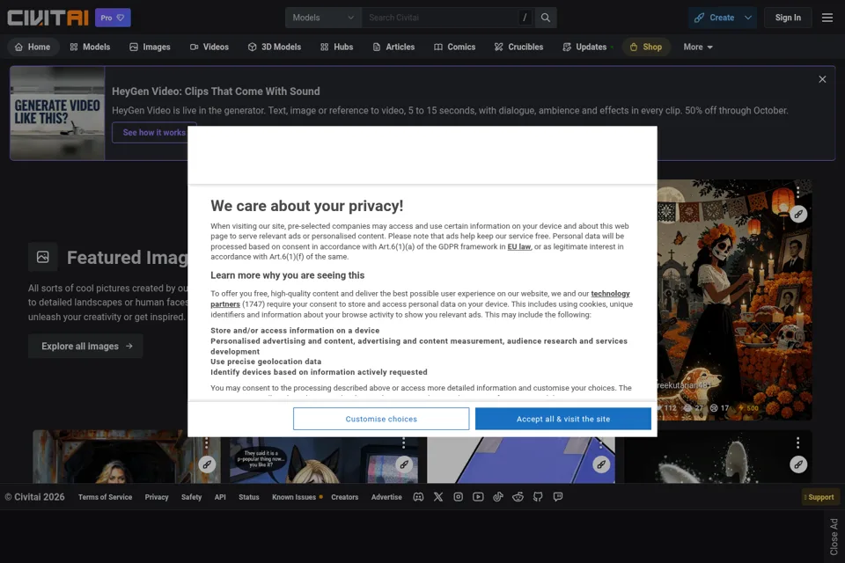Open the Creators footer link
Screen dimensions: 845x563
click(x=345, y=497)
